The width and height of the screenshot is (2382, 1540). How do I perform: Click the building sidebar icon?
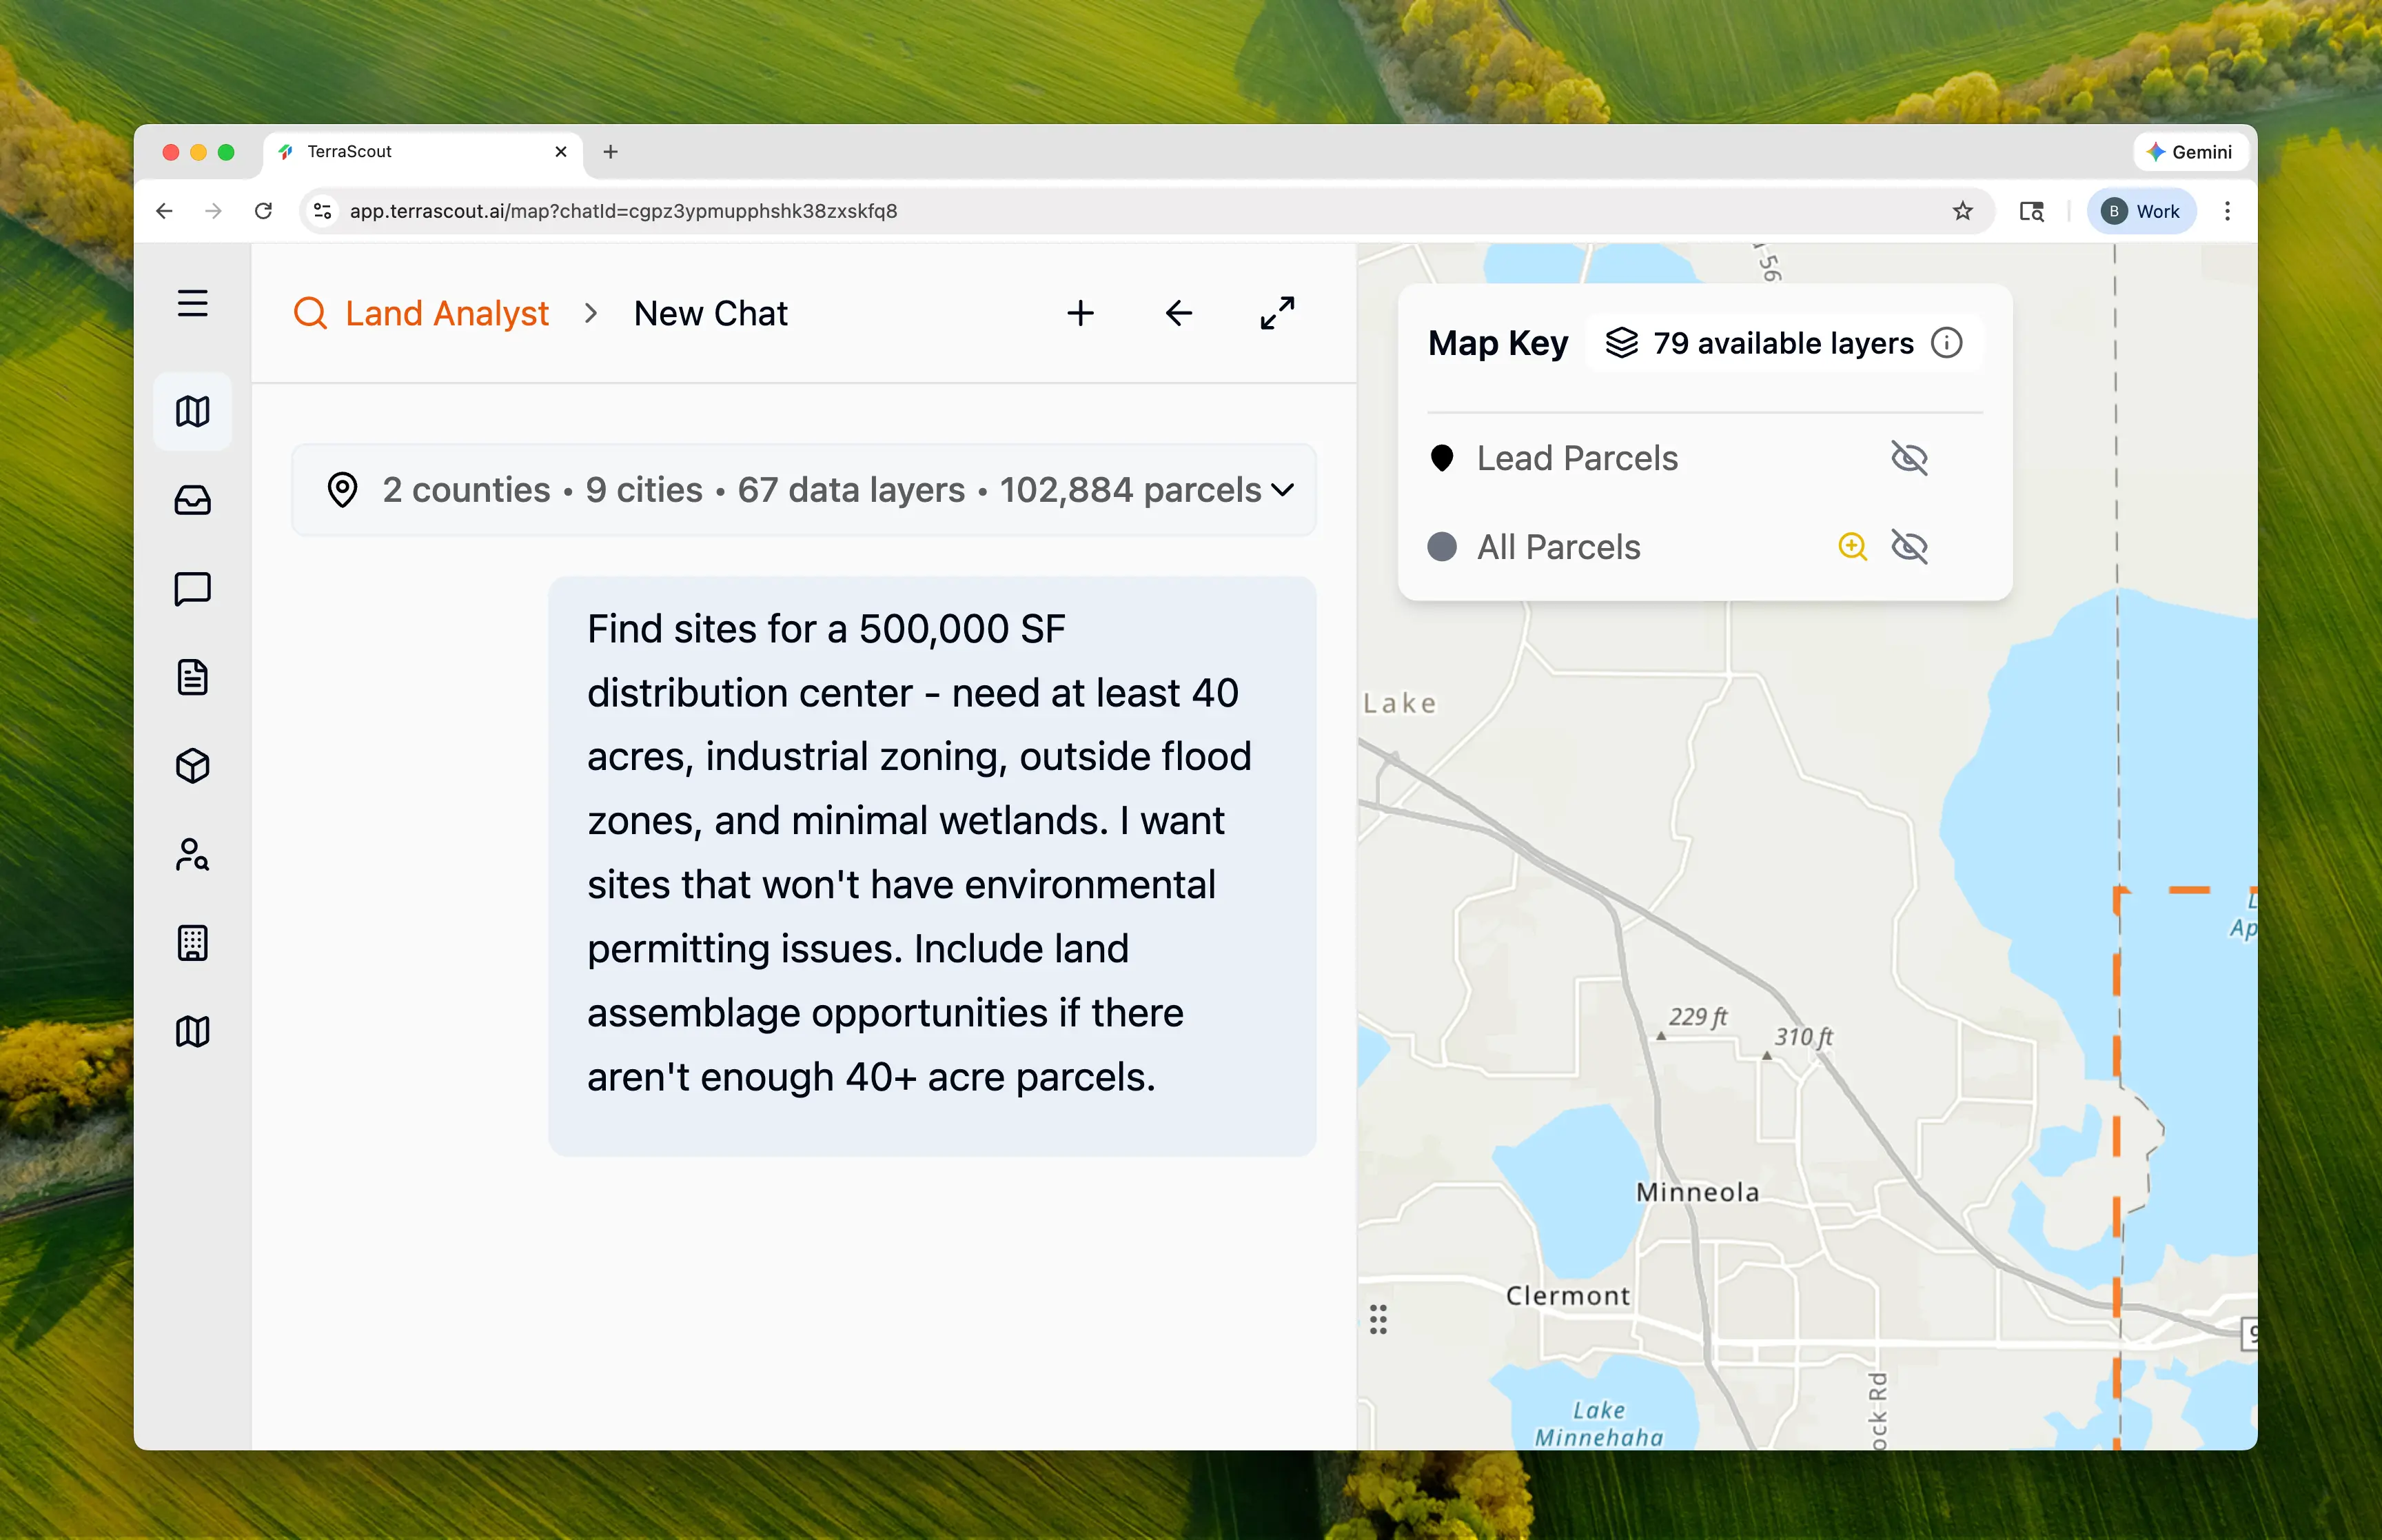point(193,943)
